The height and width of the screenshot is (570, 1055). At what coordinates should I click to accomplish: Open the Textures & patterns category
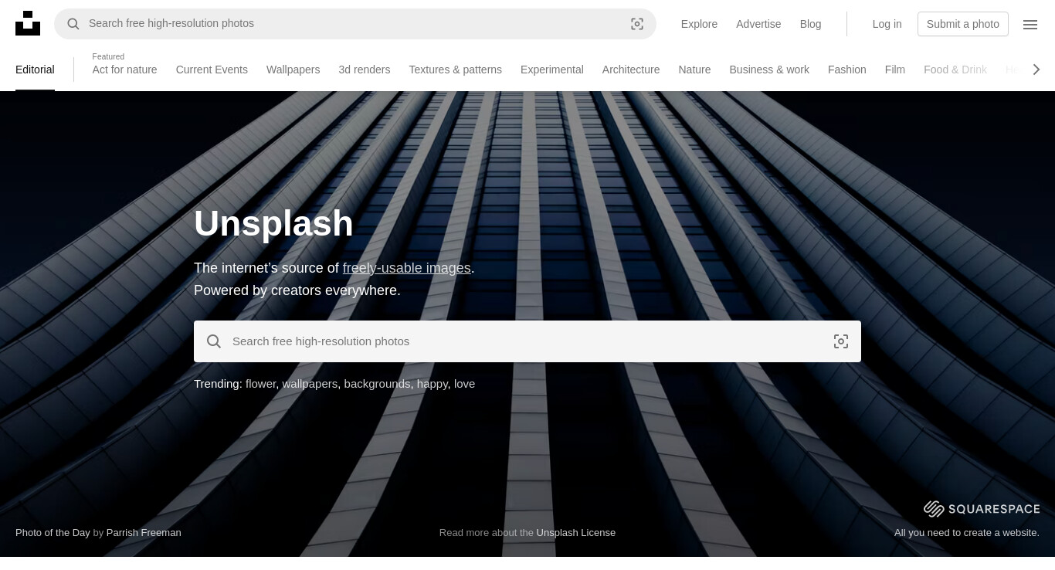pos(455,70)
